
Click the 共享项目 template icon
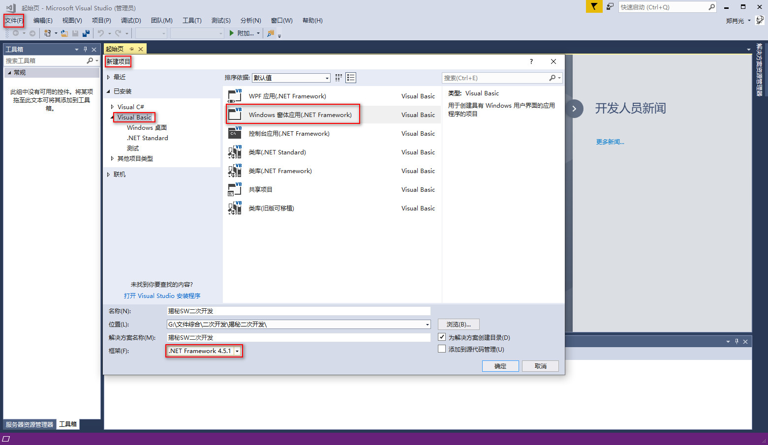[x=235, y=189]
